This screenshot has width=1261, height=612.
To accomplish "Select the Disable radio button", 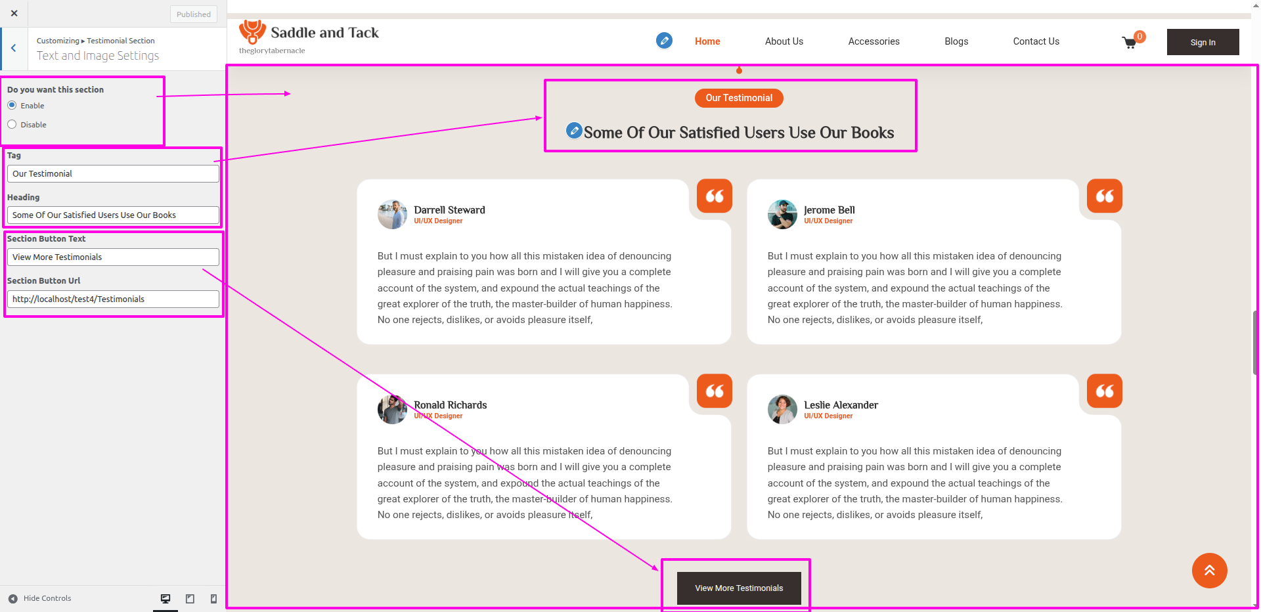I will pyautogui.click(x=12, y=125).
